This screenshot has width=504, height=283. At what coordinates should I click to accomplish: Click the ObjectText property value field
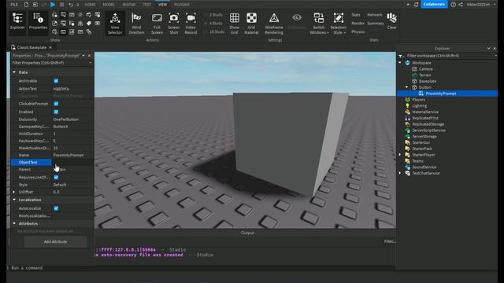tap(72, 163)
